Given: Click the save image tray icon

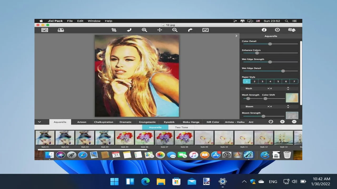Looking at the screenshot, I should (61, 30).
